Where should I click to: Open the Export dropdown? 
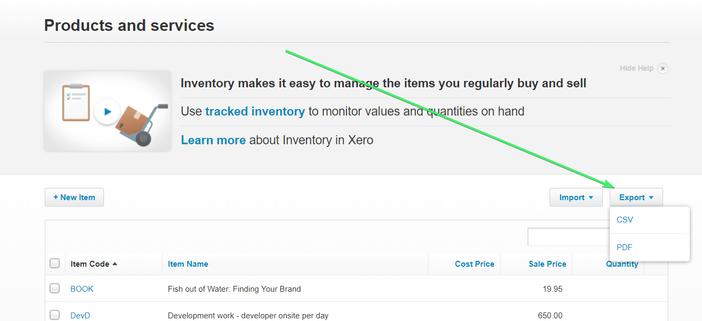point(636,197)
